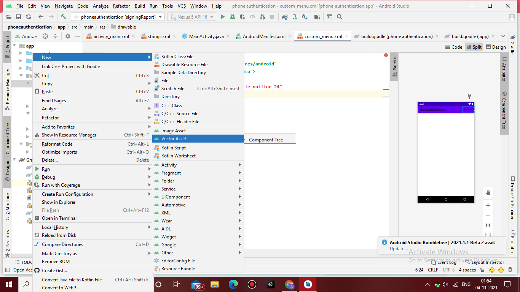Attach debugger to Android process icon
Viewport: 520px width, 292px height.
click(x=262, y=17)
